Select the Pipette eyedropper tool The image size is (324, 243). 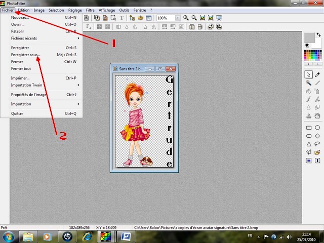click(317, 74)
